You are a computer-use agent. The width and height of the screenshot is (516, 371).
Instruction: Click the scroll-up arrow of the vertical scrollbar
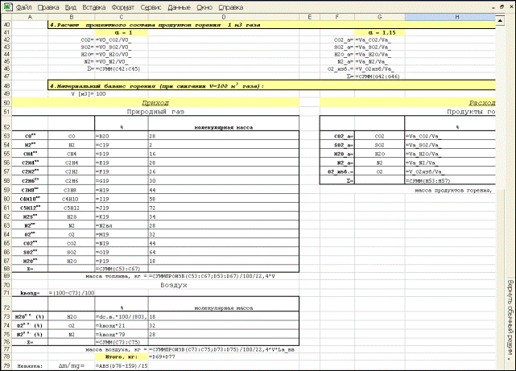point(500,21)
